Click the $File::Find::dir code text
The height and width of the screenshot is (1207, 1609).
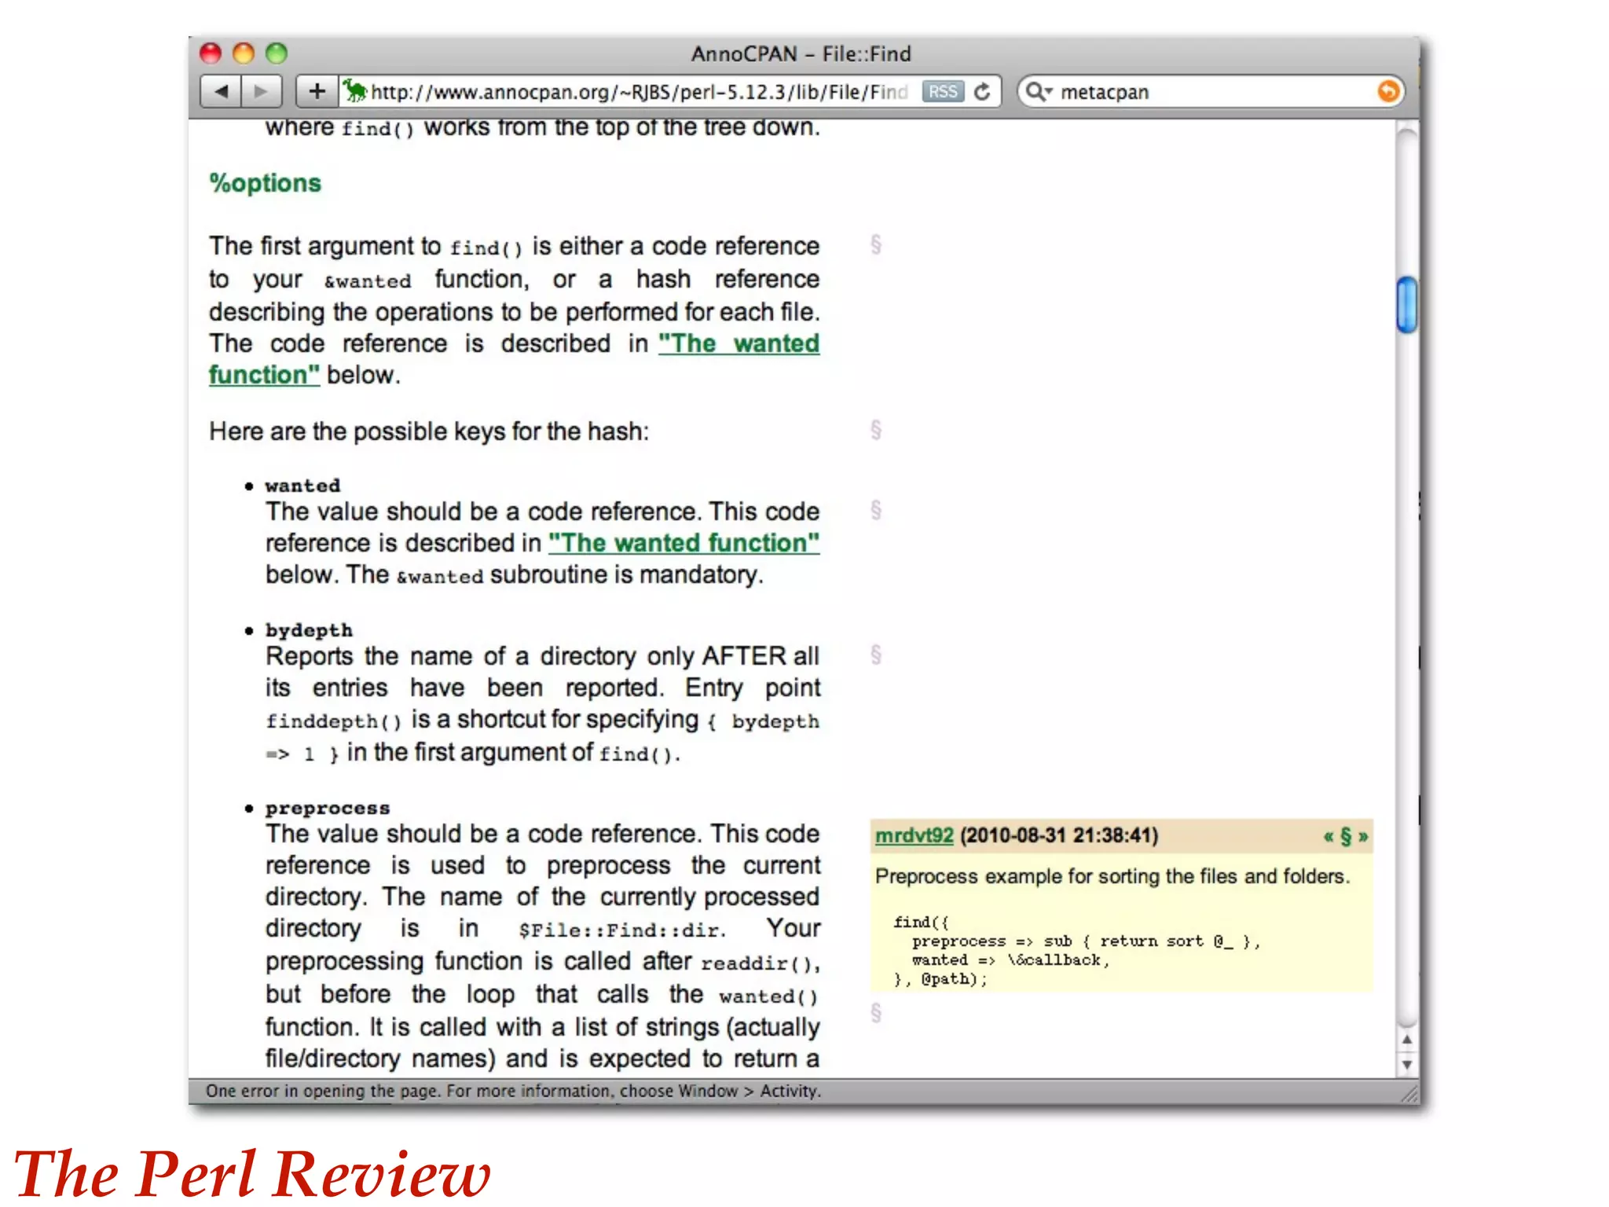click(621, 930)
